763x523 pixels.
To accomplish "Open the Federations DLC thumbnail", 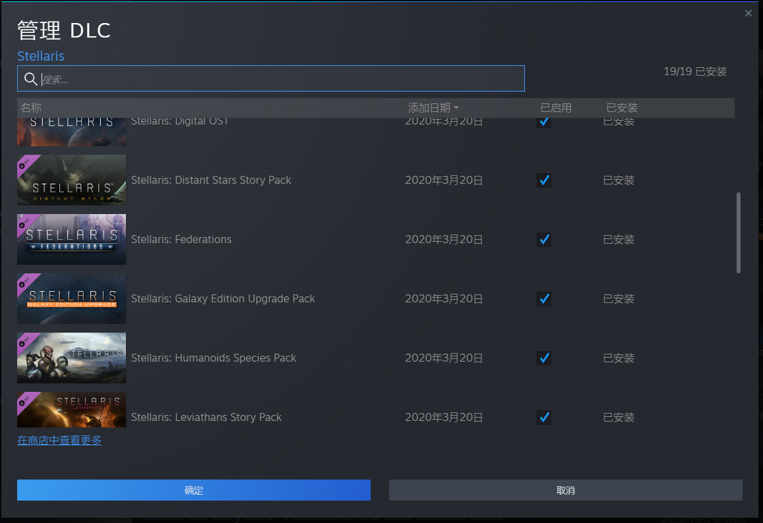I will pos(71,239).
